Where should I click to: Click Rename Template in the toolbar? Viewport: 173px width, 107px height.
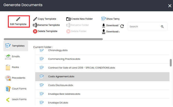pos(46,25)
